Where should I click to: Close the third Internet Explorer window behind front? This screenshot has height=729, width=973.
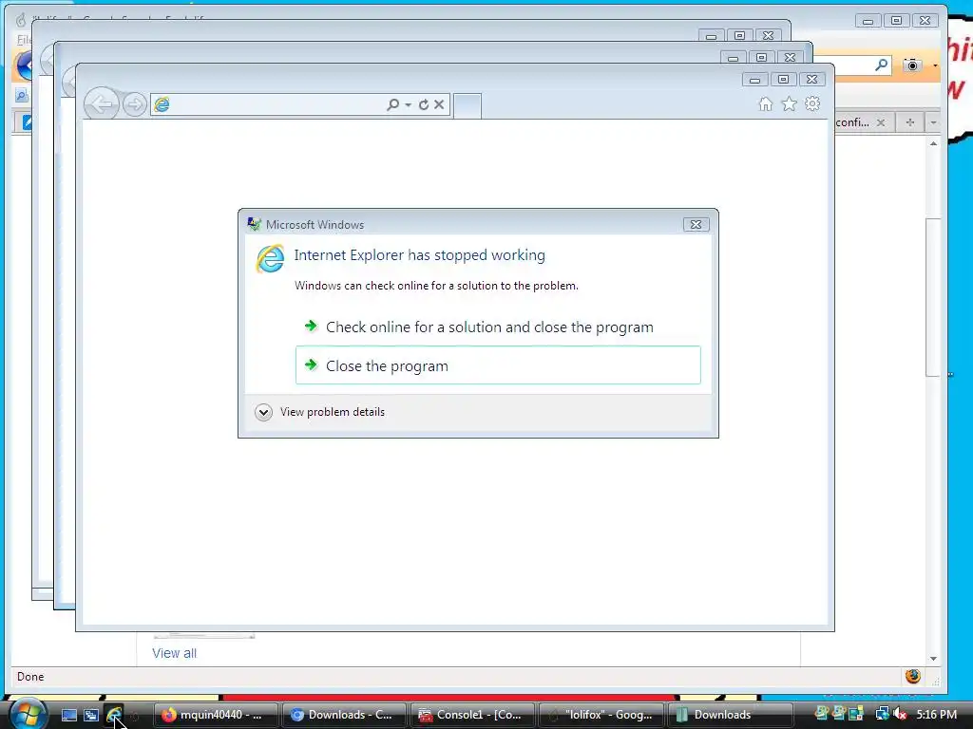pos(768,36)
